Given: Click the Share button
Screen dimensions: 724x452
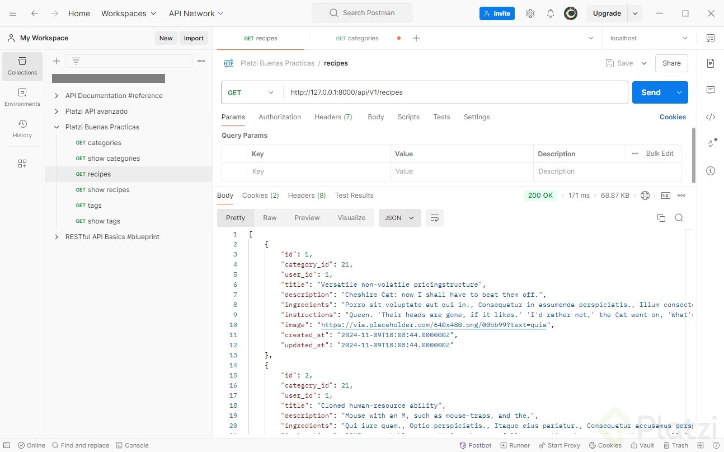Looking at the screenshot, I should (671, 63).
